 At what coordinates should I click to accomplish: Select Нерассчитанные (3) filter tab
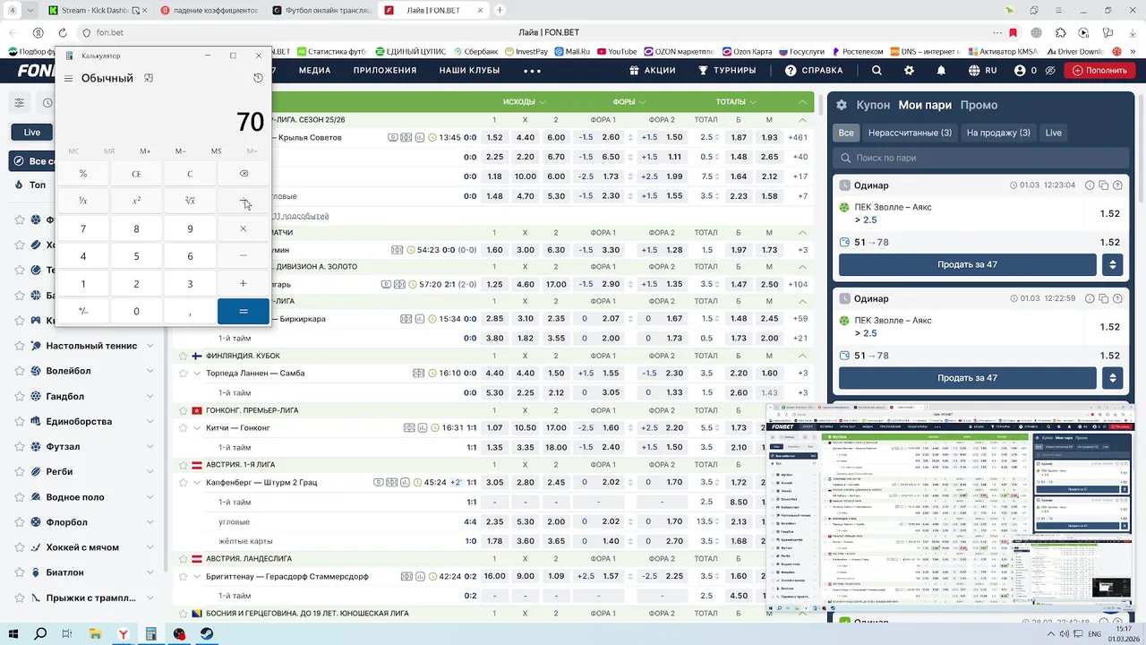pos(910,133)
